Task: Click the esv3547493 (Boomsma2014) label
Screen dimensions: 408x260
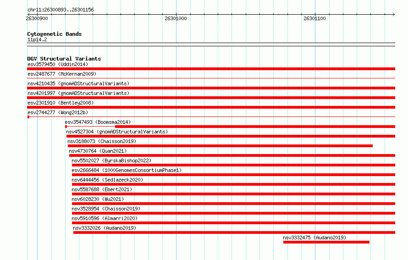Action: [98, 122]
